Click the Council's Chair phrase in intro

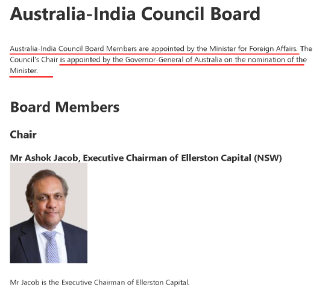(34, 60)
